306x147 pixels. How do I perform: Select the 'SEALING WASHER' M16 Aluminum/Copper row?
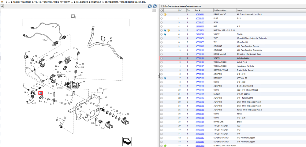pyautogui.click(x=233, y=142)
